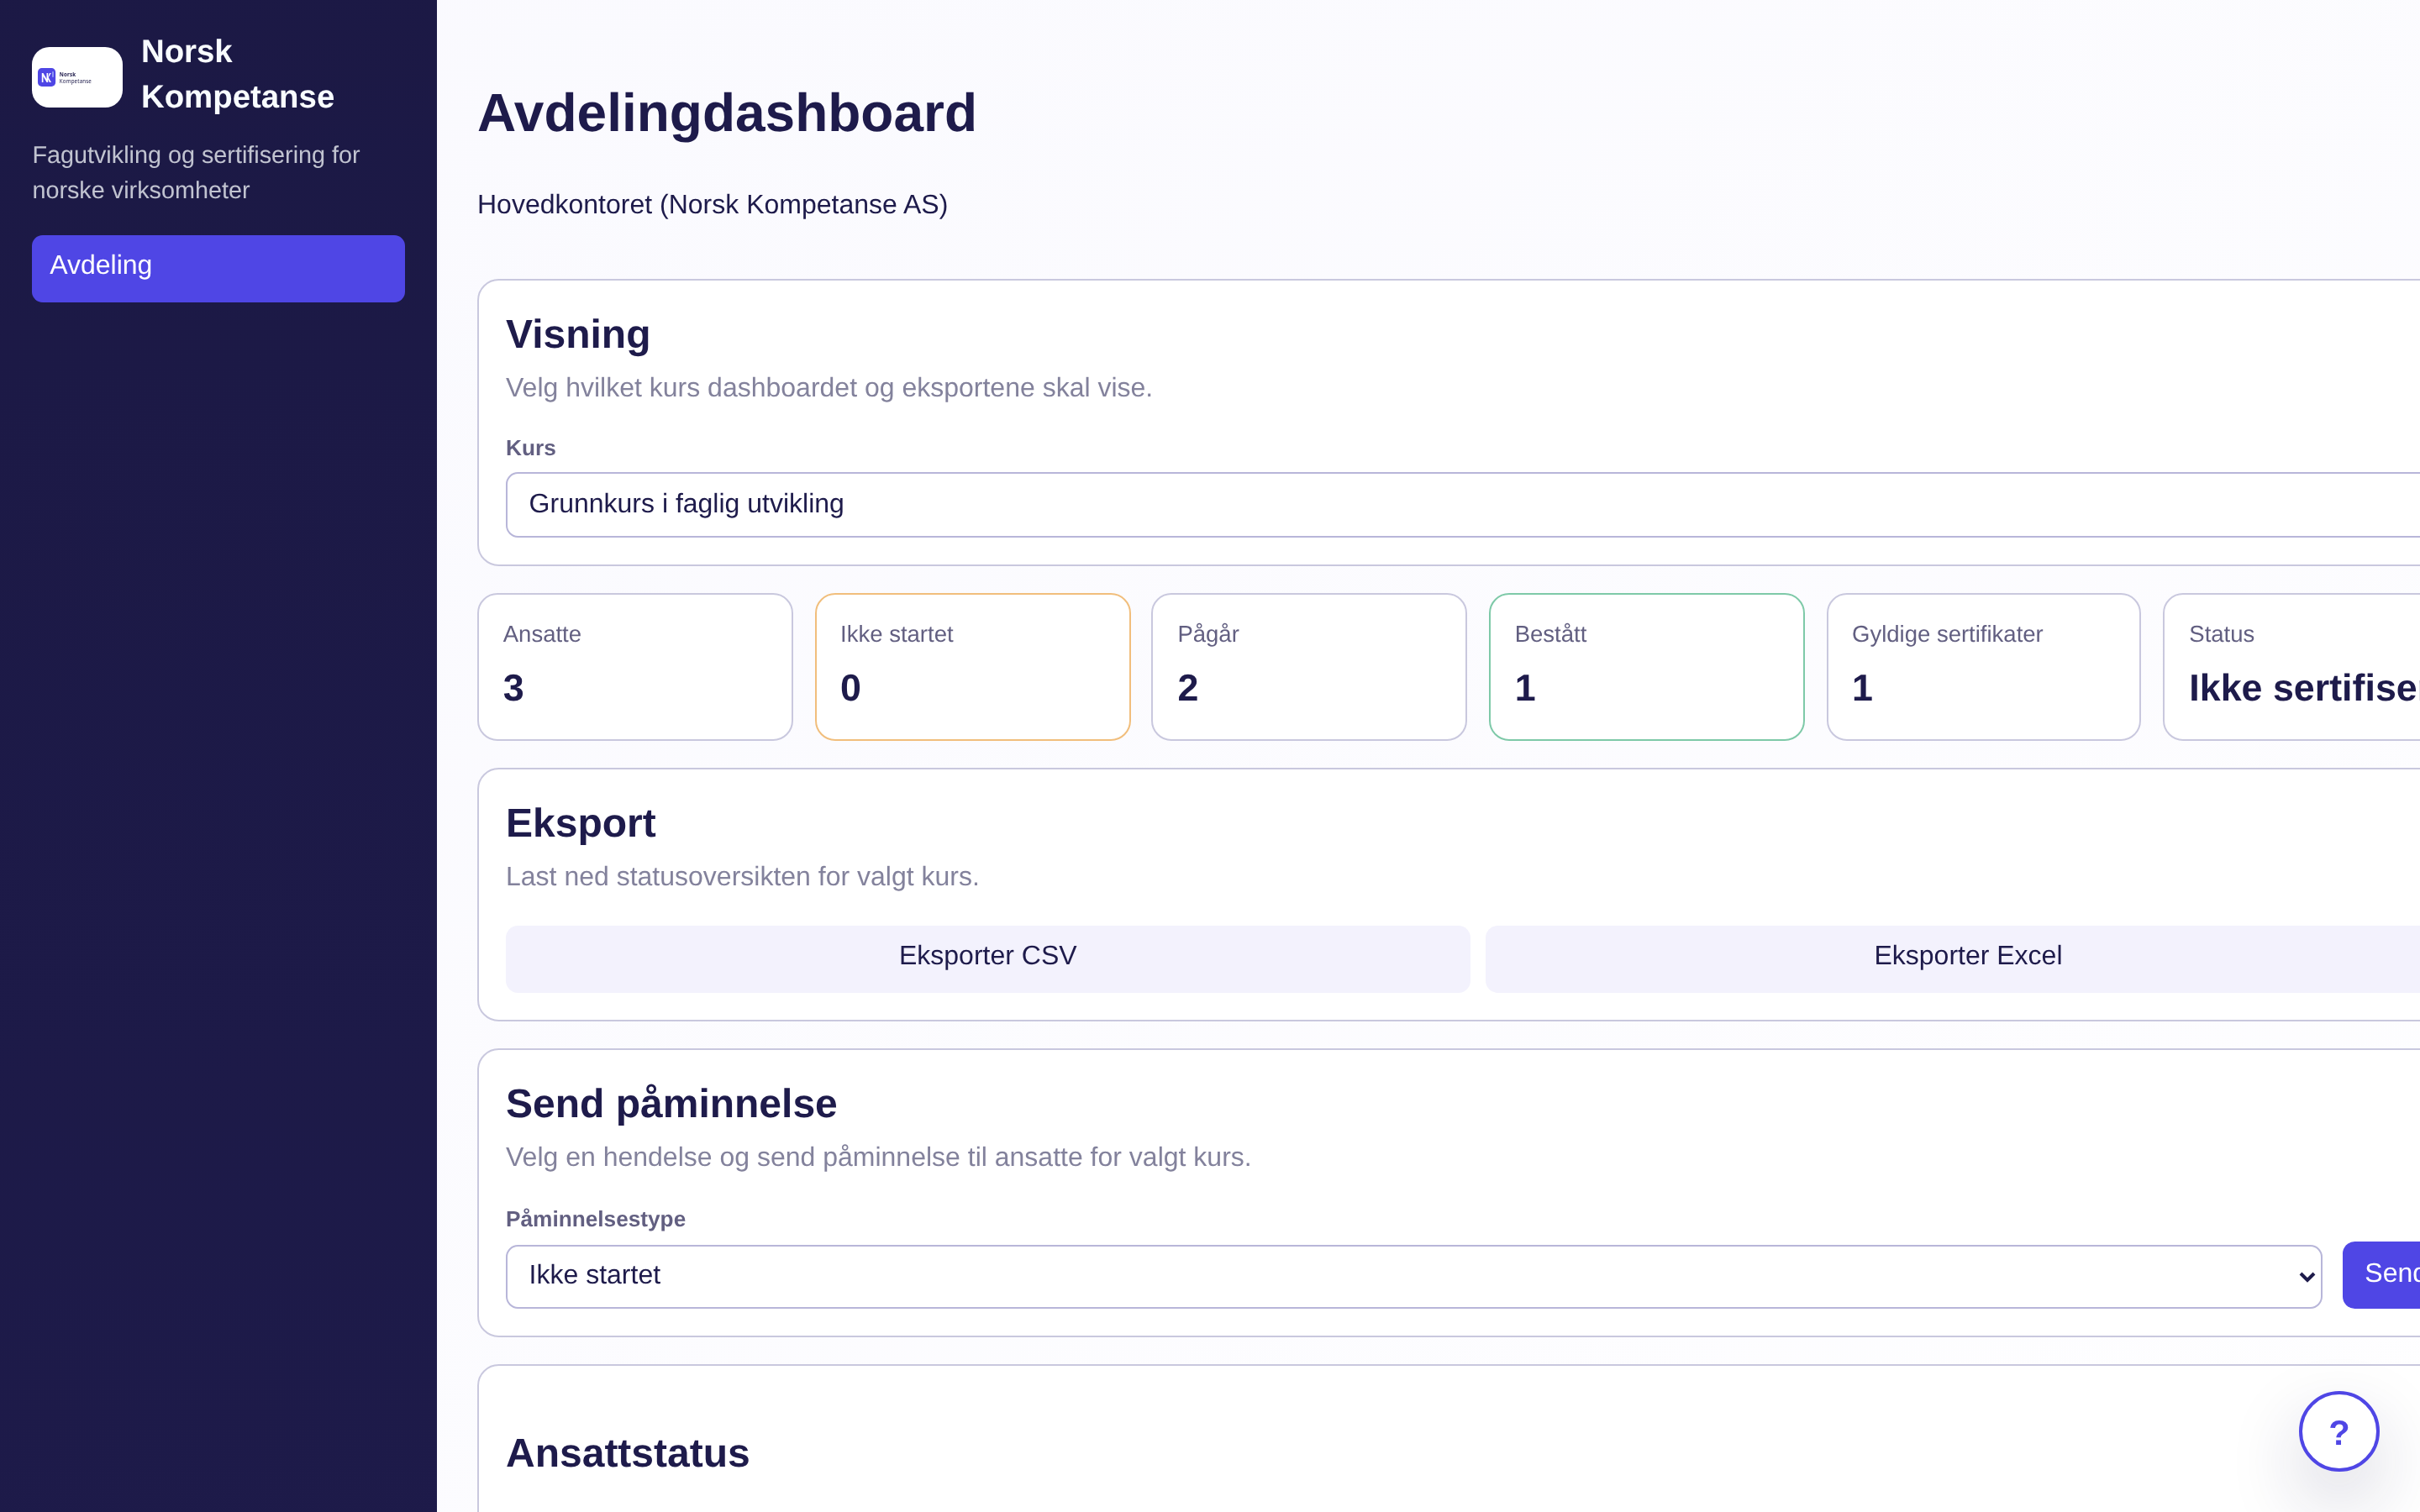Click the Gyldige sertifikater card
2420x1512 pixels.
tap(1983, 665)
